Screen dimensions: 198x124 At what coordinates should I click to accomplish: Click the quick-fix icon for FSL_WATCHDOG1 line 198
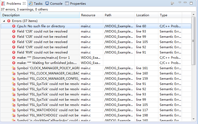(x=14, y=115)
